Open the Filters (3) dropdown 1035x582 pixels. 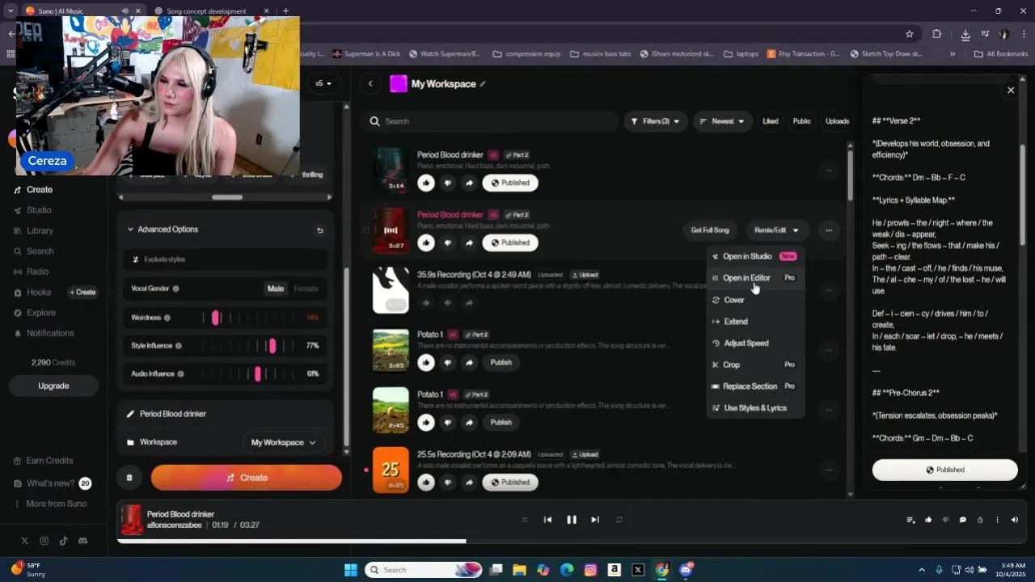pos(656,121)
